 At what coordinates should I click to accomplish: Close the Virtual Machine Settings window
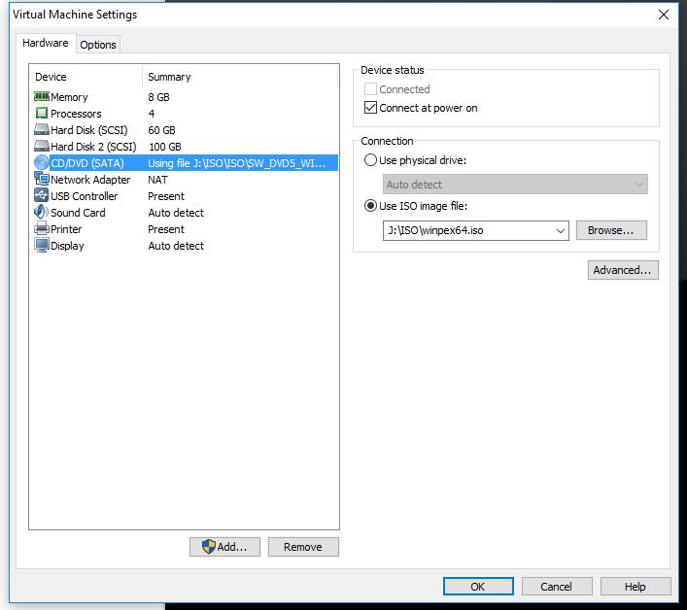point(664,15)
